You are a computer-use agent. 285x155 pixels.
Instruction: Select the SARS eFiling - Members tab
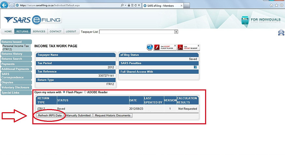point(163,6)
